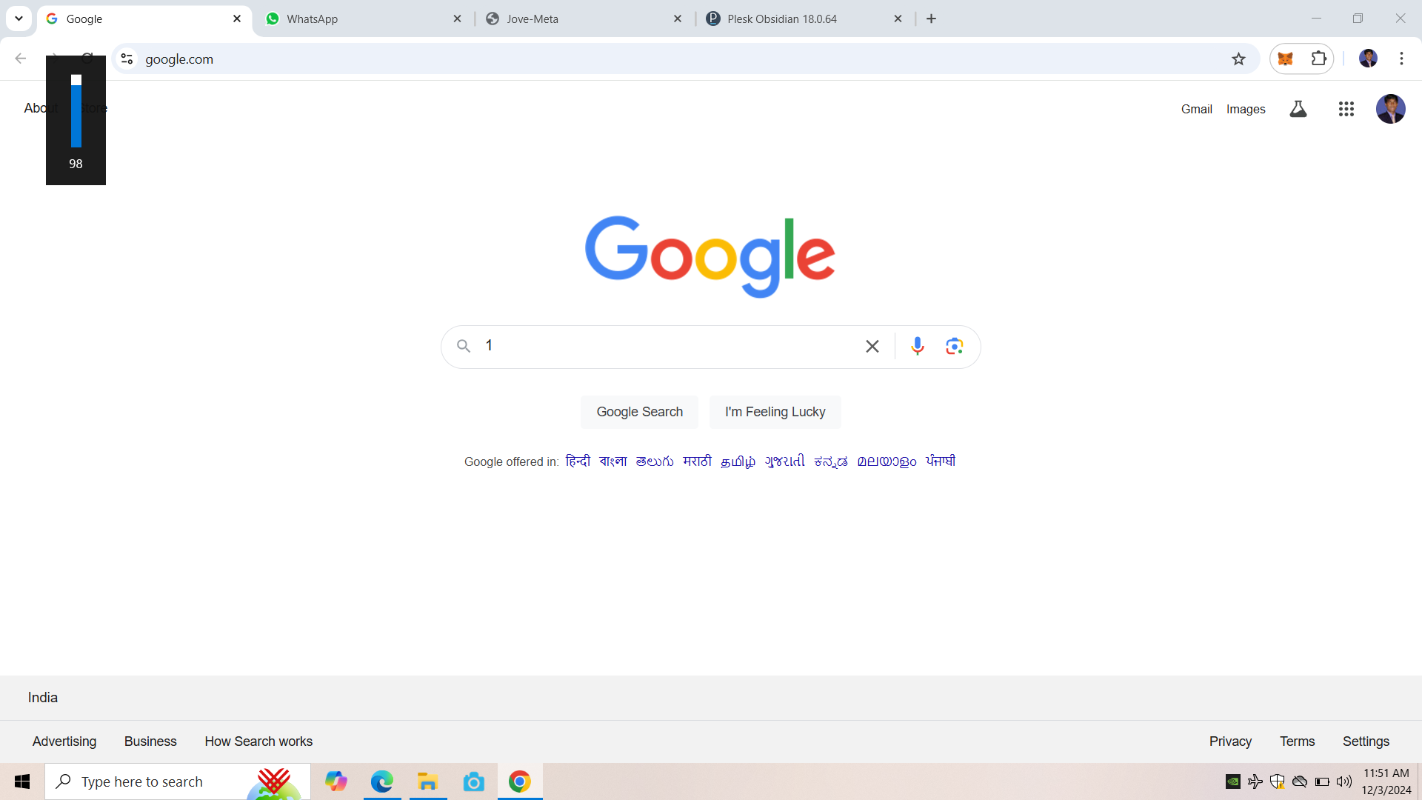Open the Advertising footer link

(64, 741)
